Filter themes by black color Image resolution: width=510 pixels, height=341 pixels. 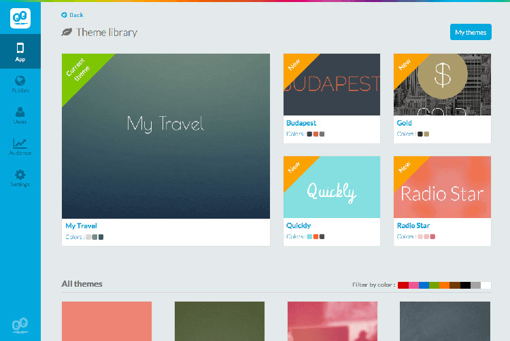[x=465, y=285]
